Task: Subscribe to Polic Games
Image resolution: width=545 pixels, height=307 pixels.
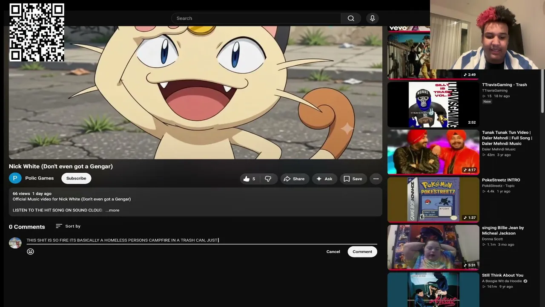Action: [x=76, y=178]
